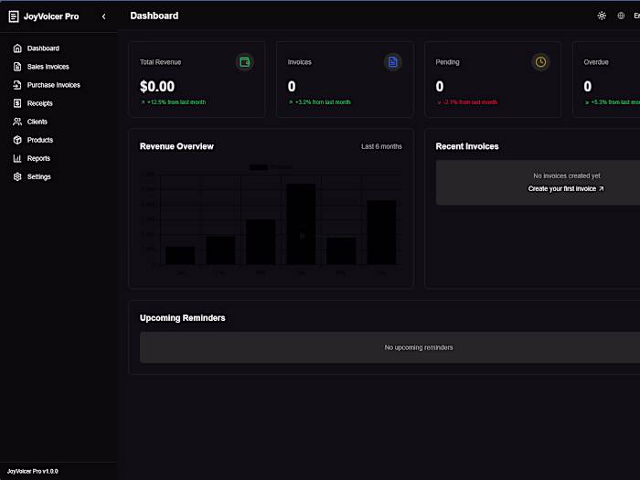Go to Receipts page

pos(40,103)
